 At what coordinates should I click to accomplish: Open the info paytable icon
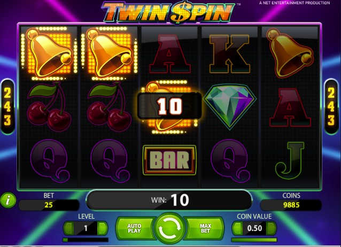point(8,200)
